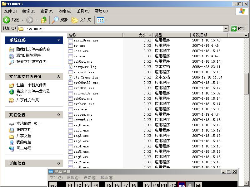Click icon of system.exe
250x187 pixels.
point(71,114)
